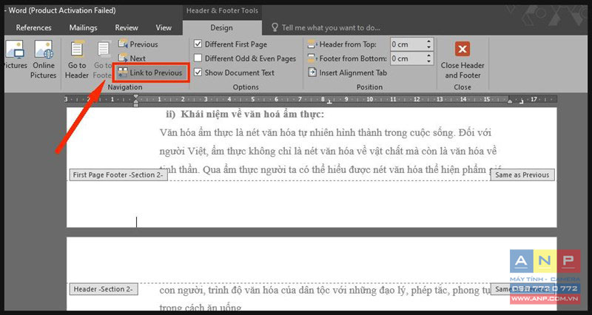
Task: Open Online Pictures
Action: click(x=44, y=59)
